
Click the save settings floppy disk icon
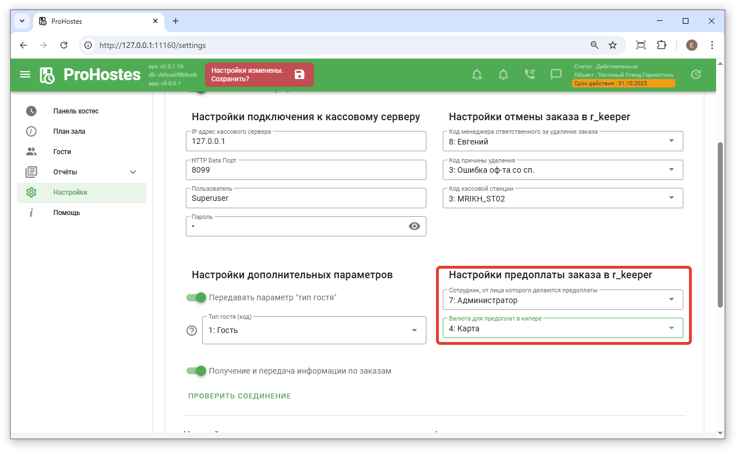click(299, 74)
